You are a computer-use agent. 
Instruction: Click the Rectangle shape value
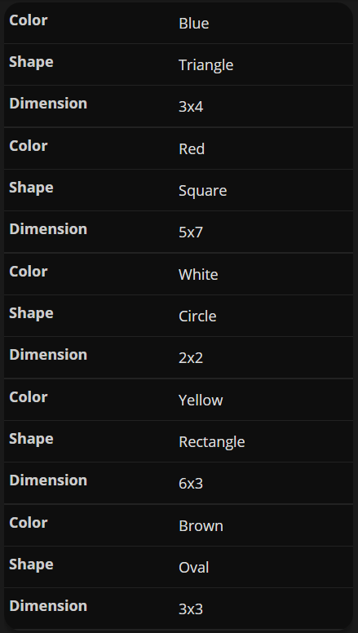(212, 441)
